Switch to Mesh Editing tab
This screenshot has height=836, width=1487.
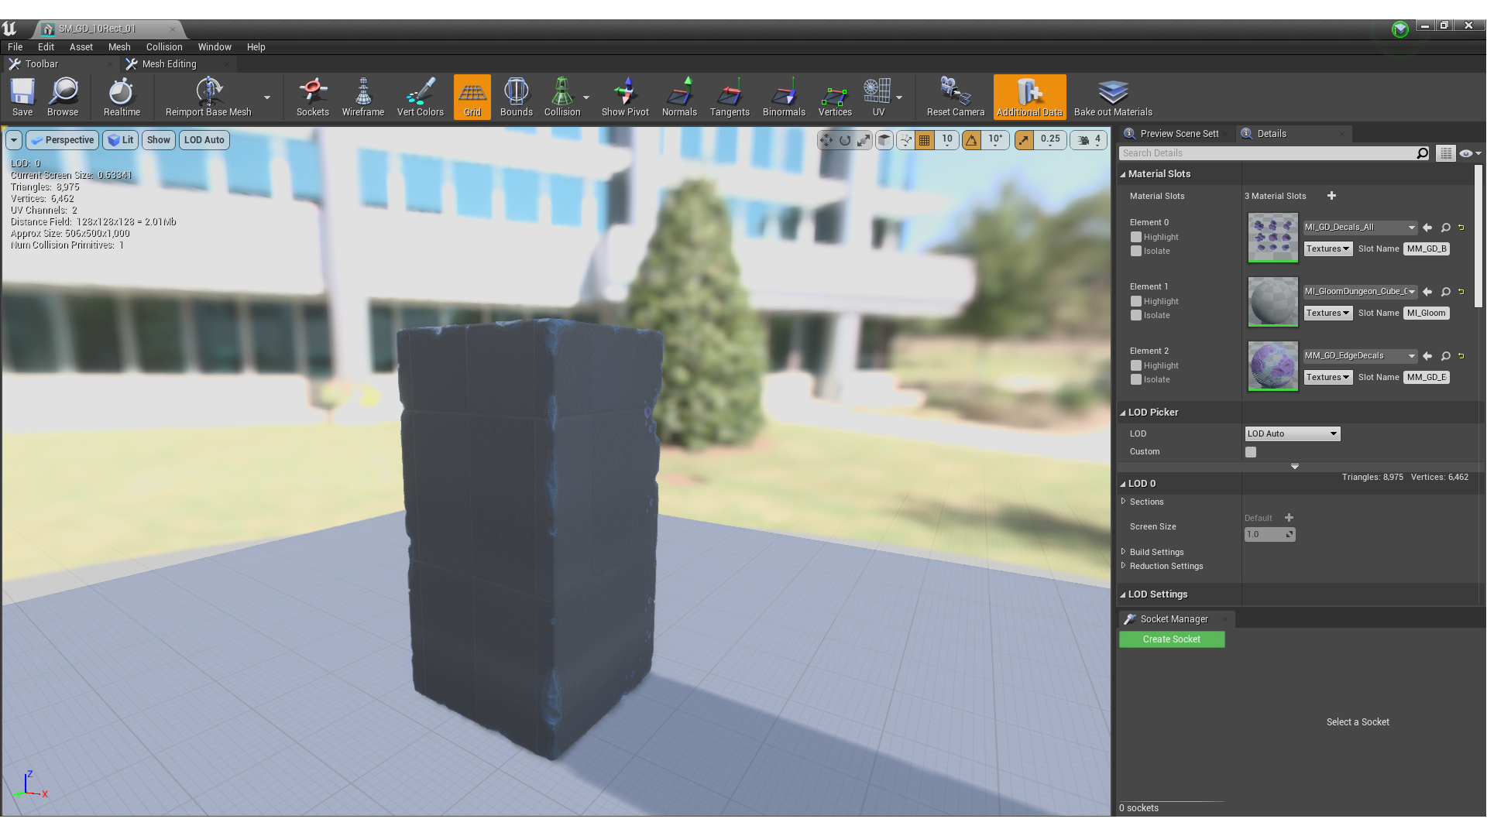169,64
